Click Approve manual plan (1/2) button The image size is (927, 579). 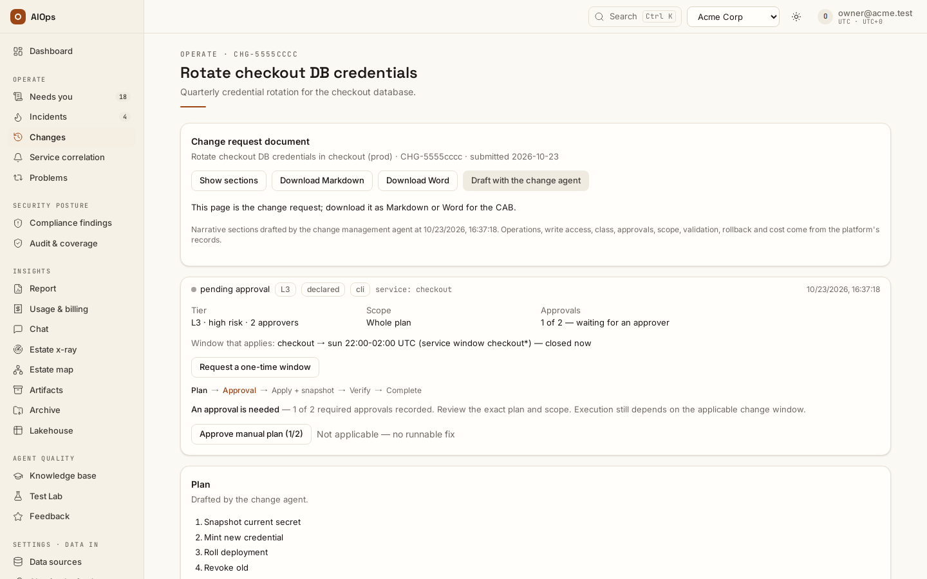[x=251, y=434]
